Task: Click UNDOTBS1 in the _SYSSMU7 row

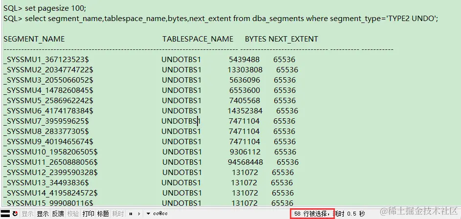Action: pos(181,121)
